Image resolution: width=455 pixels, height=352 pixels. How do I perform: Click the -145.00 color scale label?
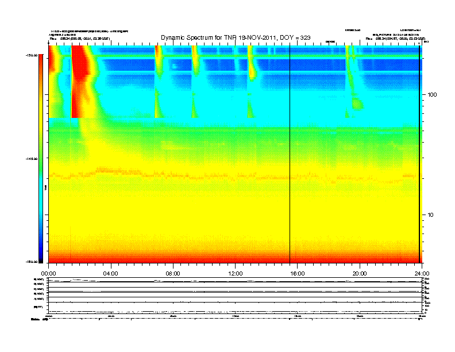(x=32, y=159)
